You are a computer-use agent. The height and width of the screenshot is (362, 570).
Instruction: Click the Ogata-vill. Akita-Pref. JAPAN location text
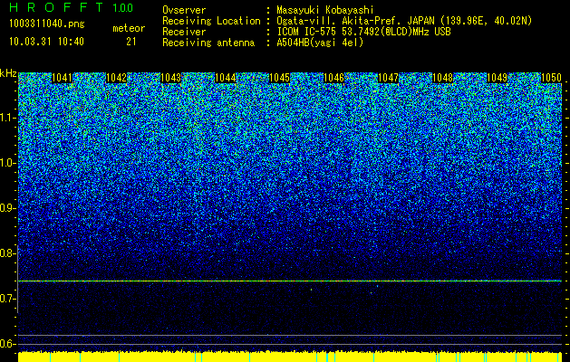404,21
